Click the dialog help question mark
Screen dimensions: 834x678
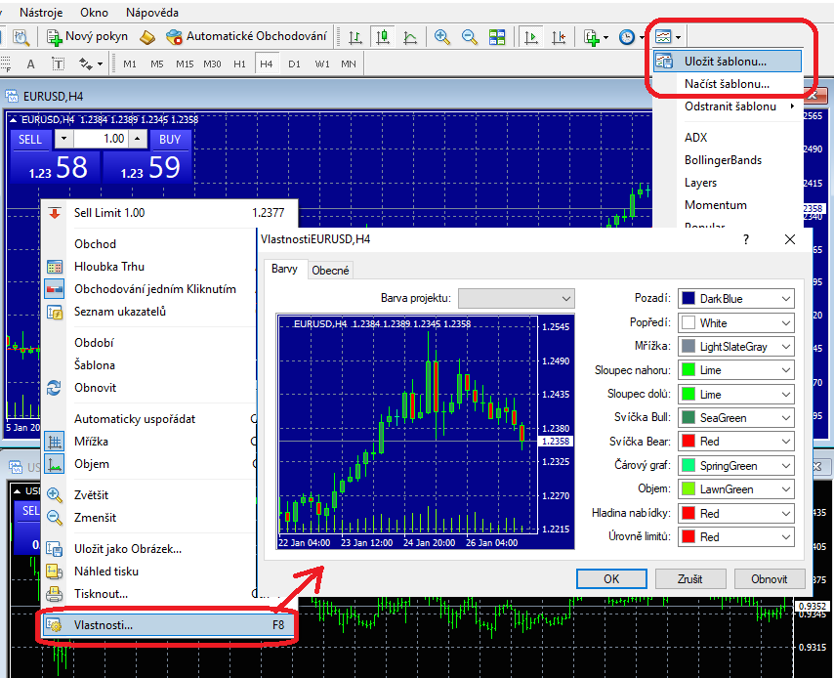click(x=746, y=239)
